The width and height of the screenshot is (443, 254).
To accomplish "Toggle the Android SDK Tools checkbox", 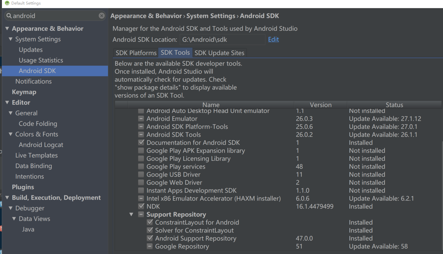I will pos(141,135).
